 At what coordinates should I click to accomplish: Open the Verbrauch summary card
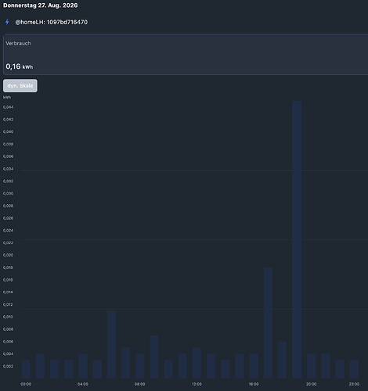pyautogui.click(x=186, y=54)
